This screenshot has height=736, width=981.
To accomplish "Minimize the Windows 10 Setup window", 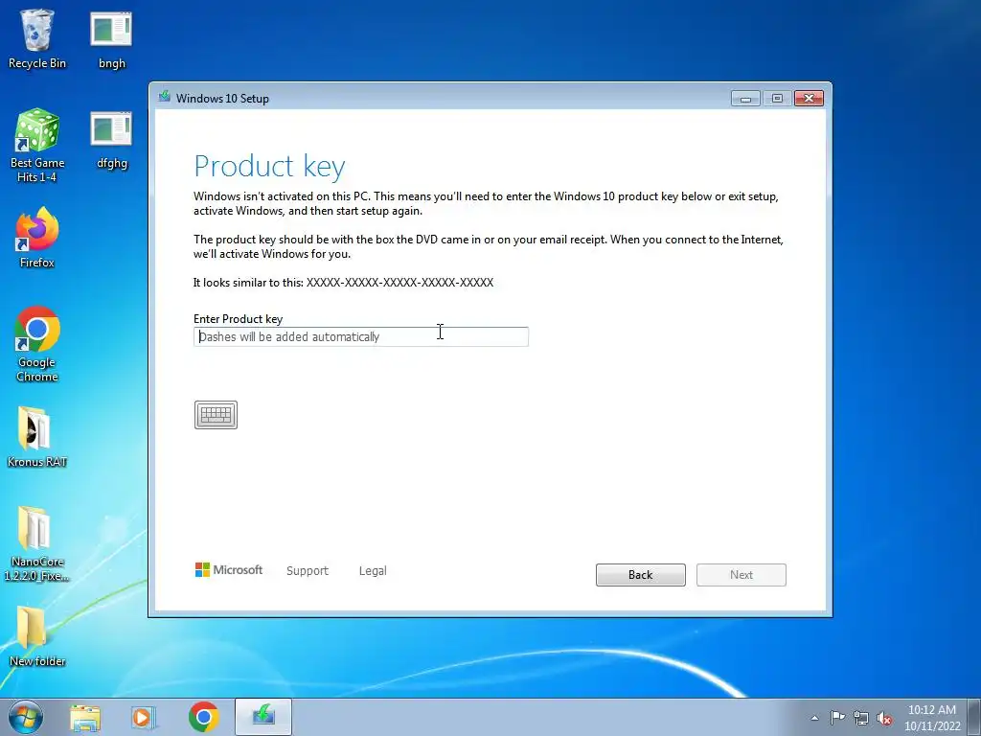I will 745,99.
